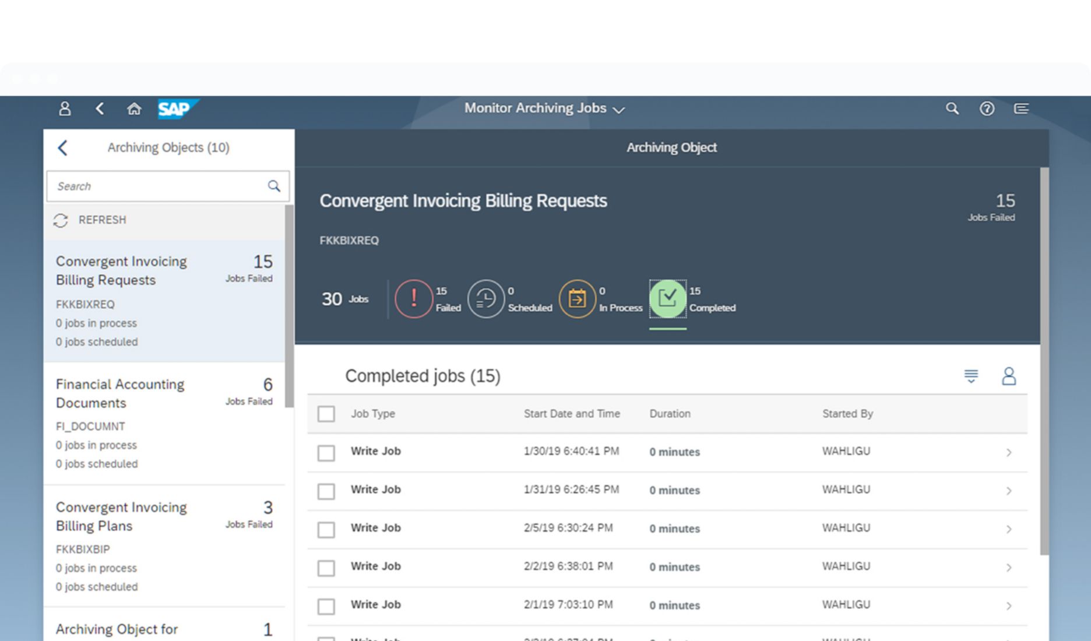This screenshot has width=1091, height=641.
Task: Select Financial Accounting Documents list item
Action: [x=164, y=423]
